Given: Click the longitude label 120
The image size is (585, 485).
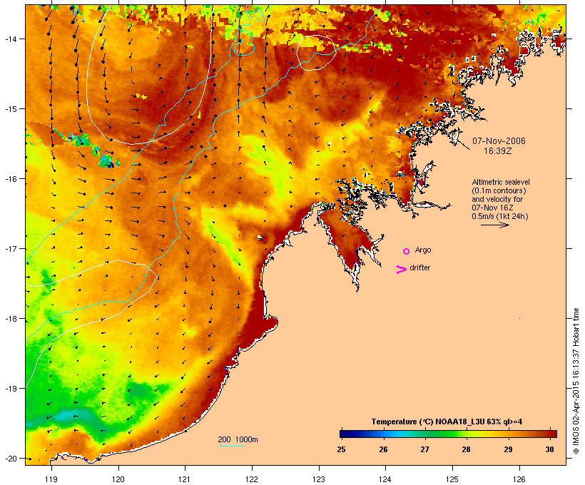Looking at the screenshot, I should pos(118,479).
